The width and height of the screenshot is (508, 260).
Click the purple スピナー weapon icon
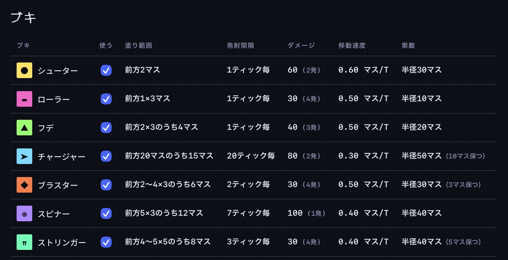[x=24, y=213]
